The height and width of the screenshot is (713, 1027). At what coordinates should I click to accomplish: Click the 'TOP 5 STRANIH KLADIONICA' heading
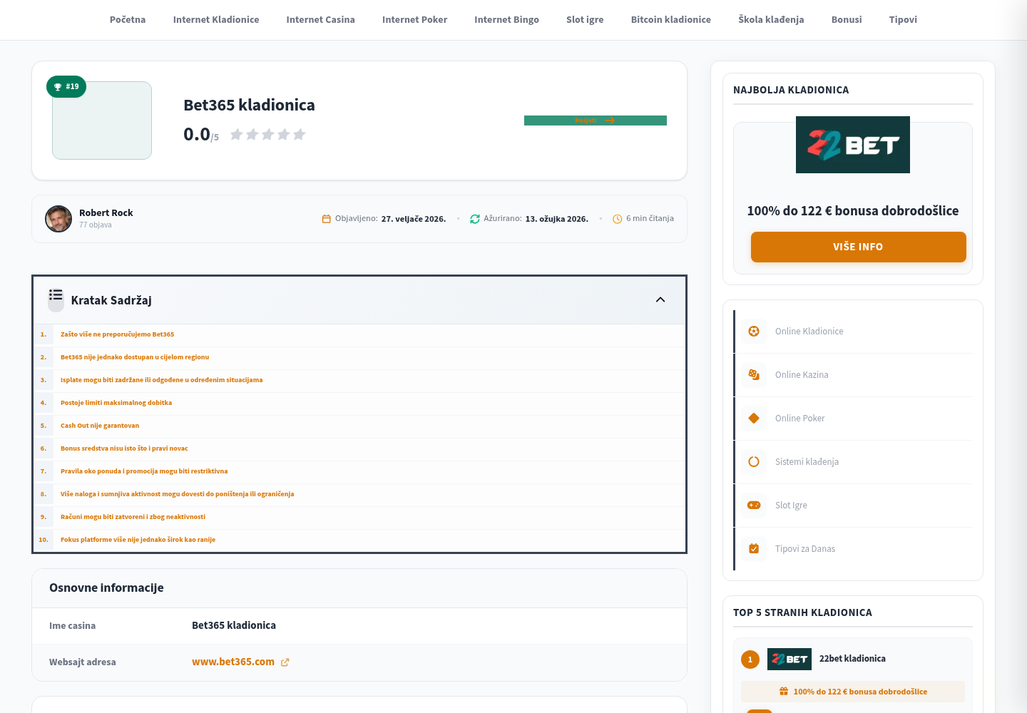(802, 613)
